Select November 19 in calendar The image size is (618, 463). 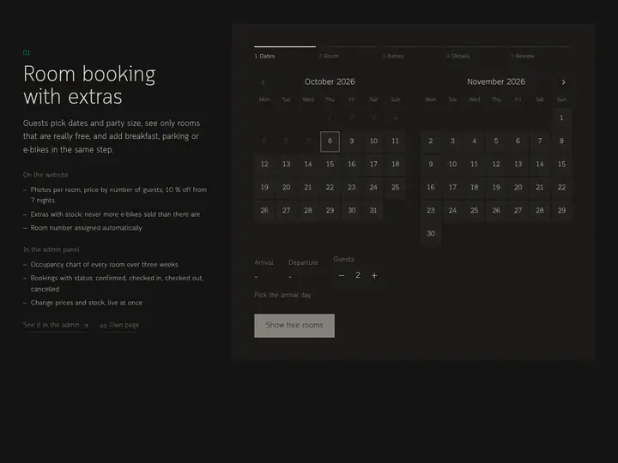496,188
